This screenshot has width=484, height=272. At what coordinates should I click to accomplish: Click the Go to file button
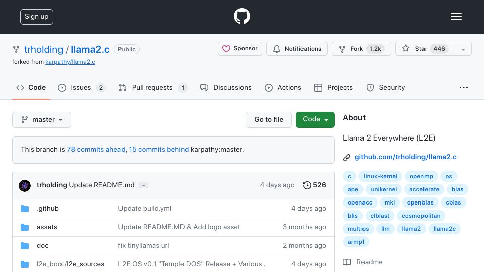point(269,120)
